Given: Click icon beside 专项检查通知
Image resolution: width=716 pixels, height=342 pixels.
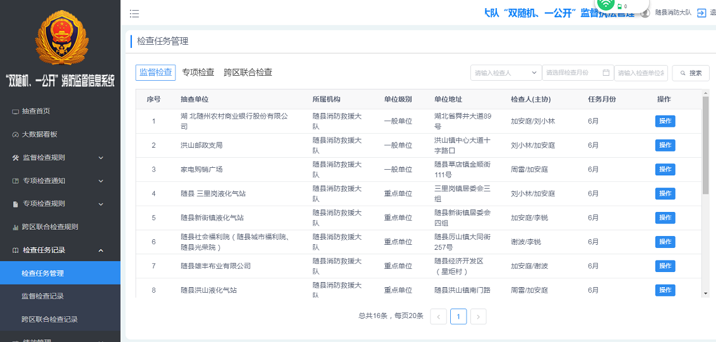Looking at the screenshot, I should (x=15, y=181).
